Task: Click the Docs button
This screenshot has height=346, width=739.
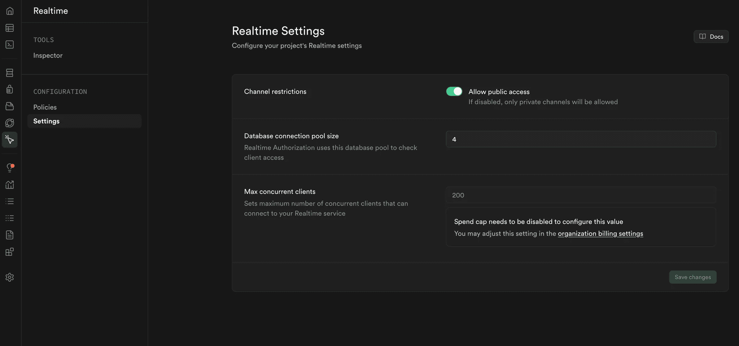Action: coord(711,36)
